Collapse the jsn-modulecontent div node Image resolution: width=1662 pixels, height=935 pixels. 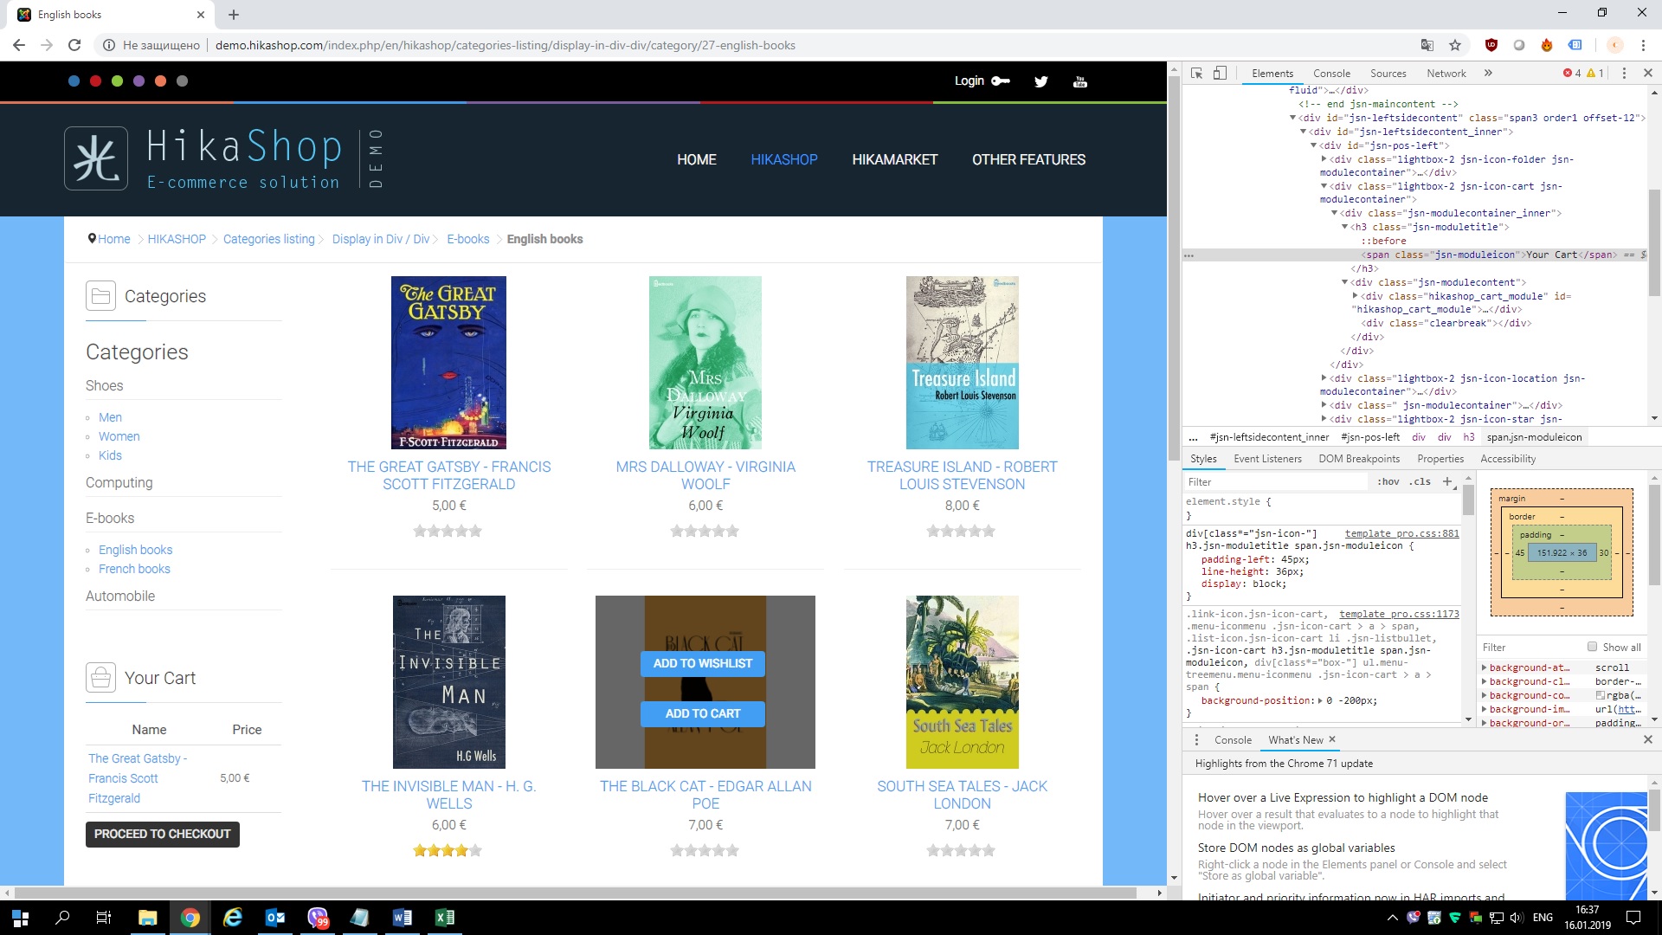pyautogui.click(x=1344, y=282)
